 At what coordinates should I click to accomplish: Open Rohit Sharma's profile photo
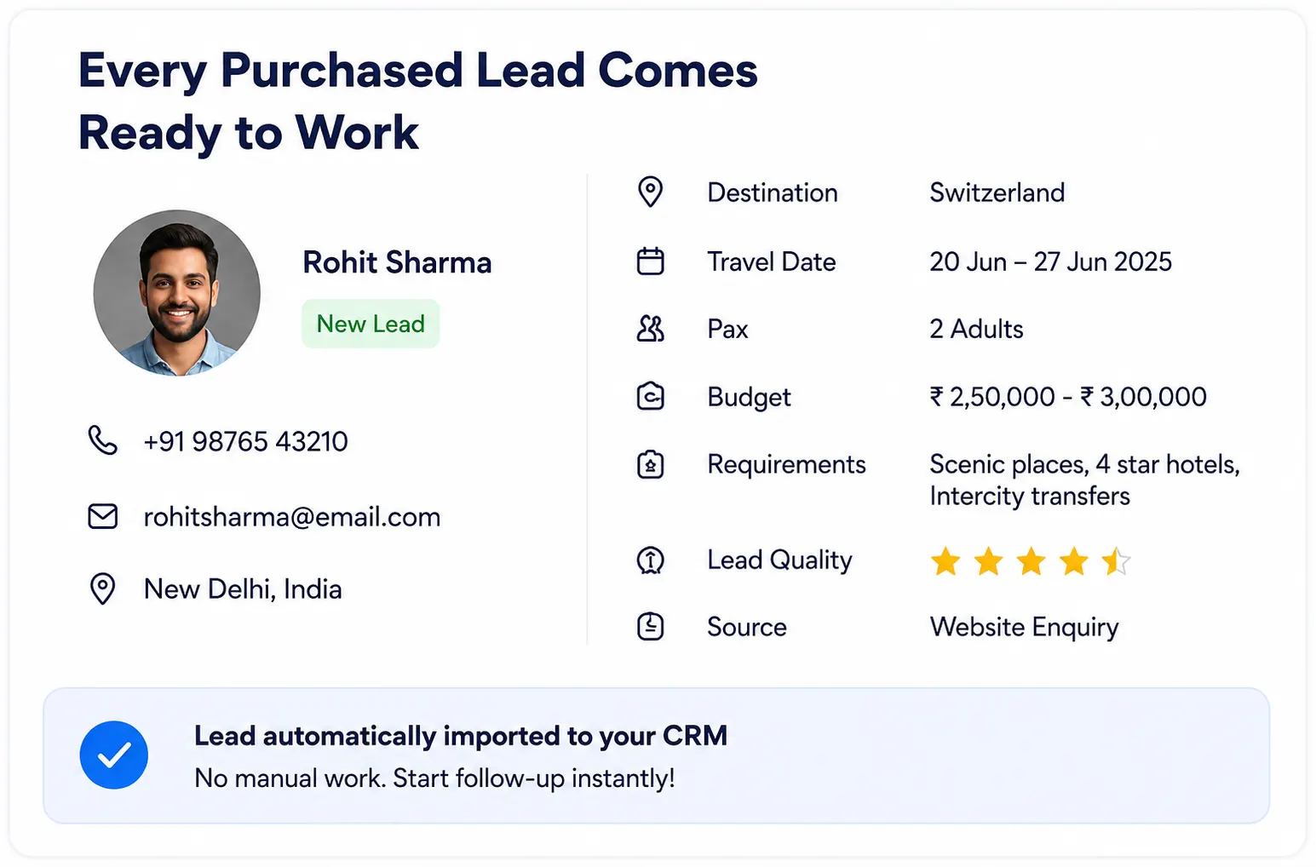(177, 293)
